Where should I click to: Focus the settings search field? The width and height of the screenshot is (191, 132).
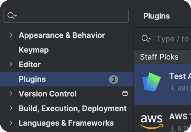[66, 16]
